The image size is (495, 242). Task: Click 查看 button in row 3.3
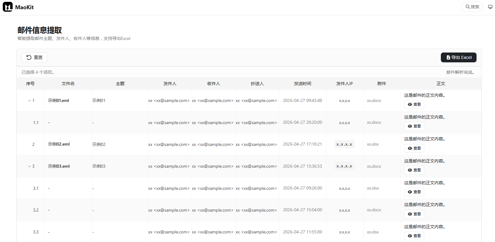click(414, 236)
